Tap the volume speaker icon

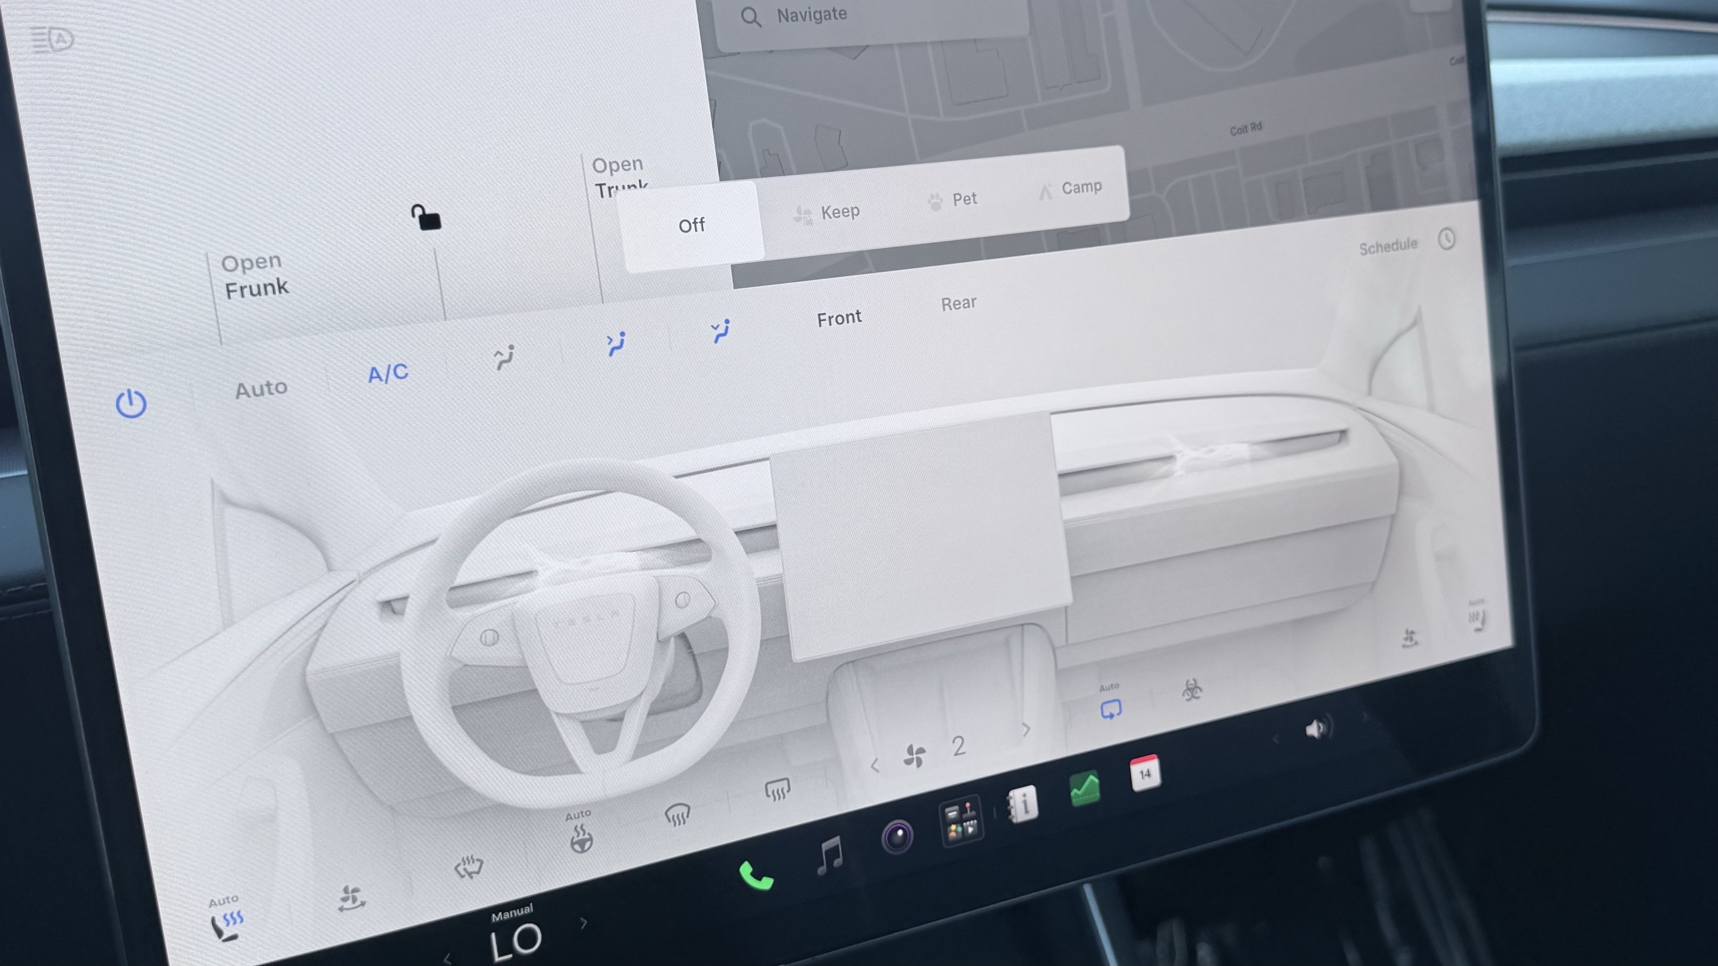click(x=1317, y=729)
